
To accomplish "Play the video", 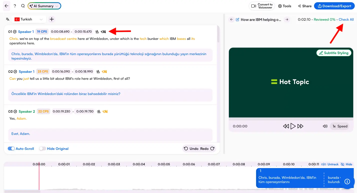I will pyautogui.click(x=293, y=126).
